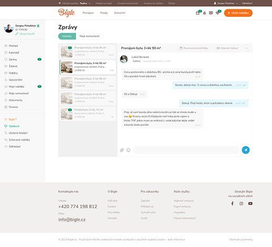
Task: Switch to Moje nemovitosti tab
Action: click(x=90, y=36)
